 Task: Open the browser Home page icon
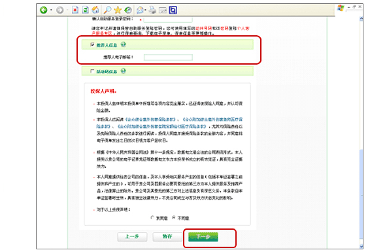tap(95, 10)
